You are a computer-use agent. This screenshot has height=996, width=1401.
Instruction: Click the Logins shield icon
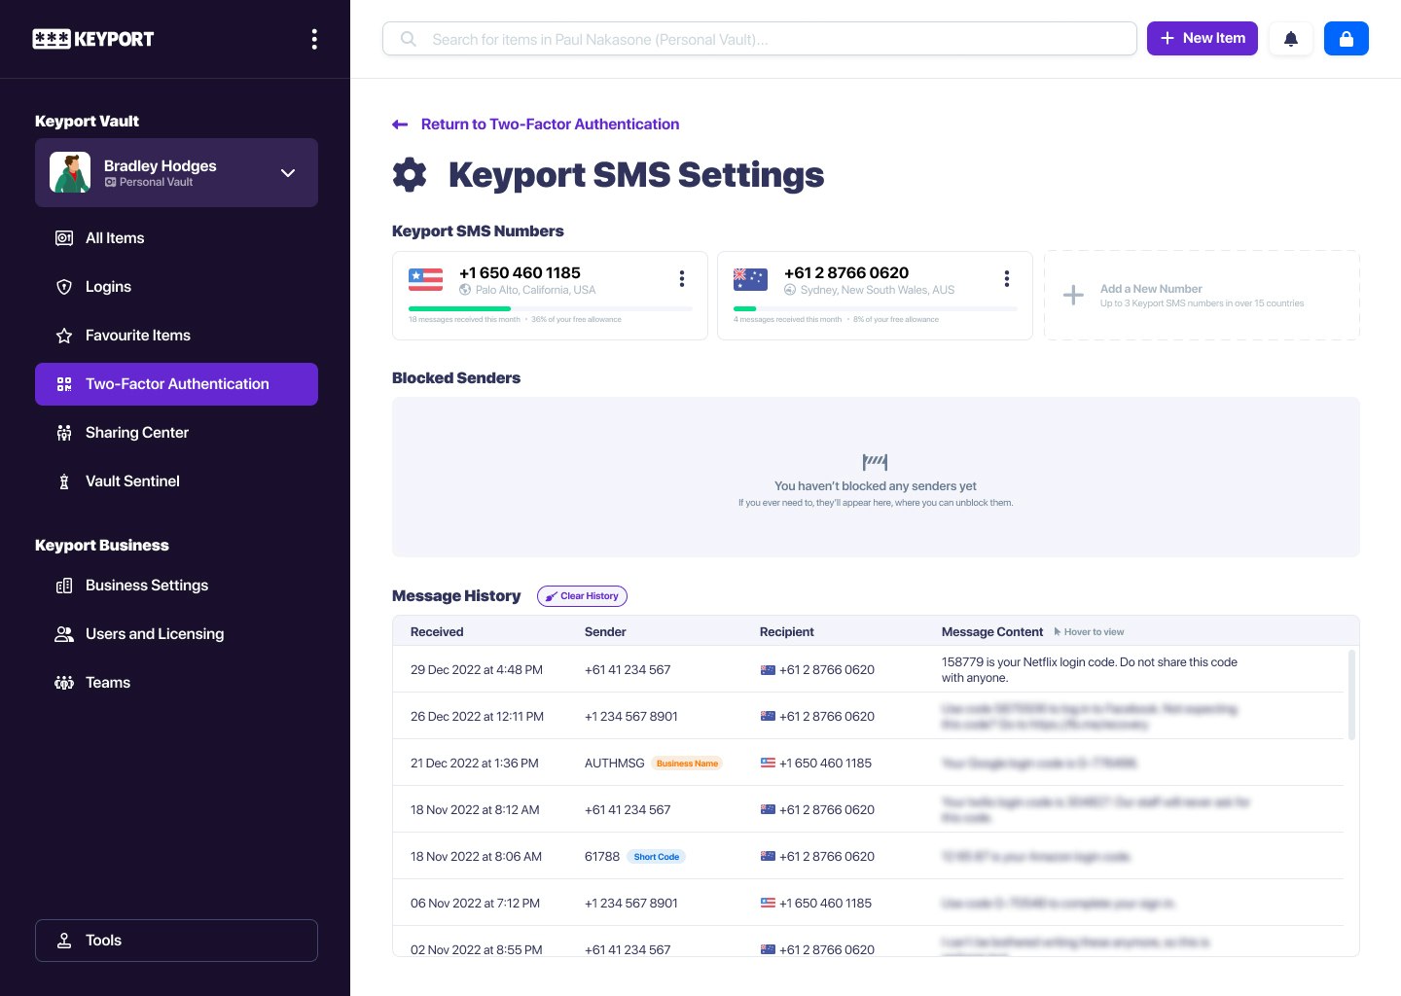(64, 287)
